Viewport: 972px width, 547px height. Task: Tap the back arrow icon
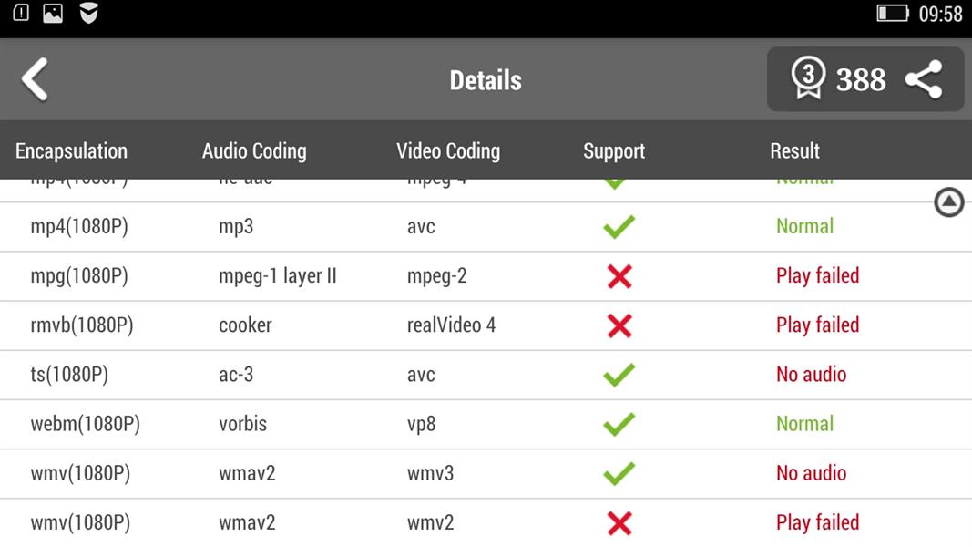[x=35, y=79]
